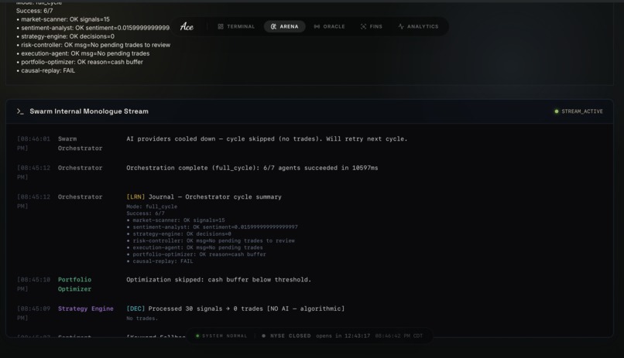The image size is (624, 358).
Task: Click 'No trades.' note under Strategy Engine
Action: click(142, 319)
